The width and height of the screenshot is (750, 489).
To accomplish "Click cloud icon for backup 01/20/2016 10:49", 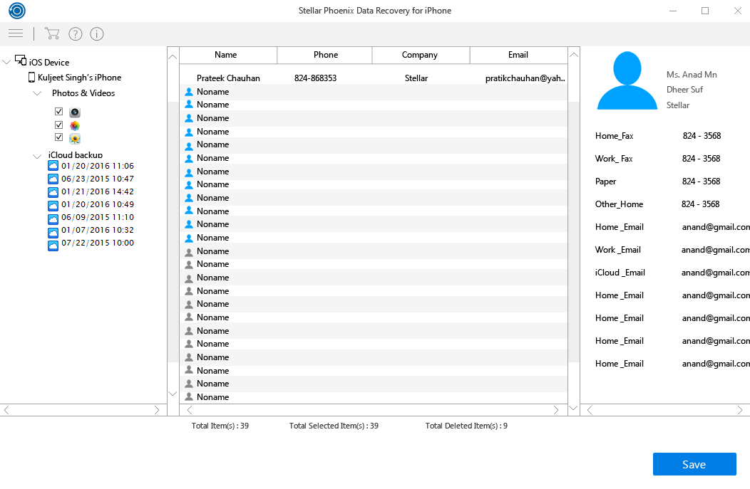I will click(x=53, y=204).
